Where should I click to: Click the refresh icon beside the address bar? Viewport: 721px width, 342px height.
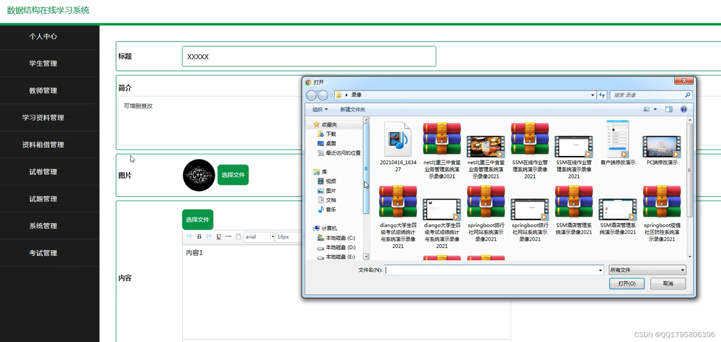pyautogui.click(x=602, y=95)
